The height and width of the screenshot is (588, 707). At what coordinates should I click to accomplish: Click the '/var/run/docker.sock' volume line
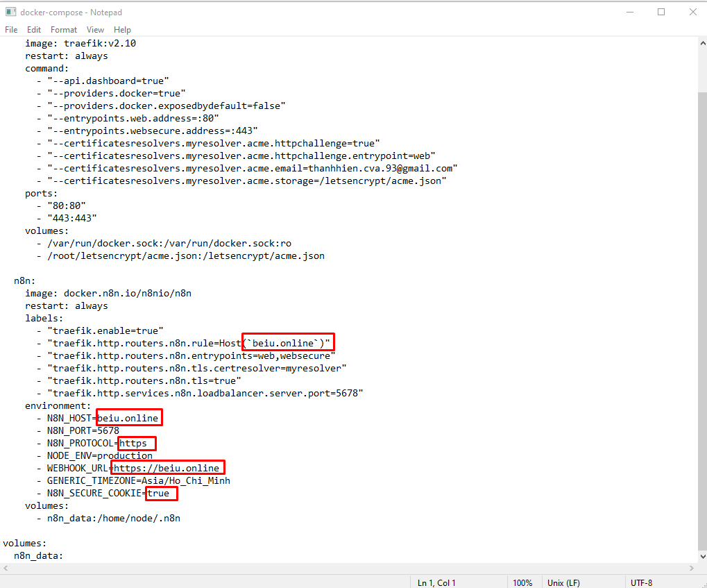[164, 244]
